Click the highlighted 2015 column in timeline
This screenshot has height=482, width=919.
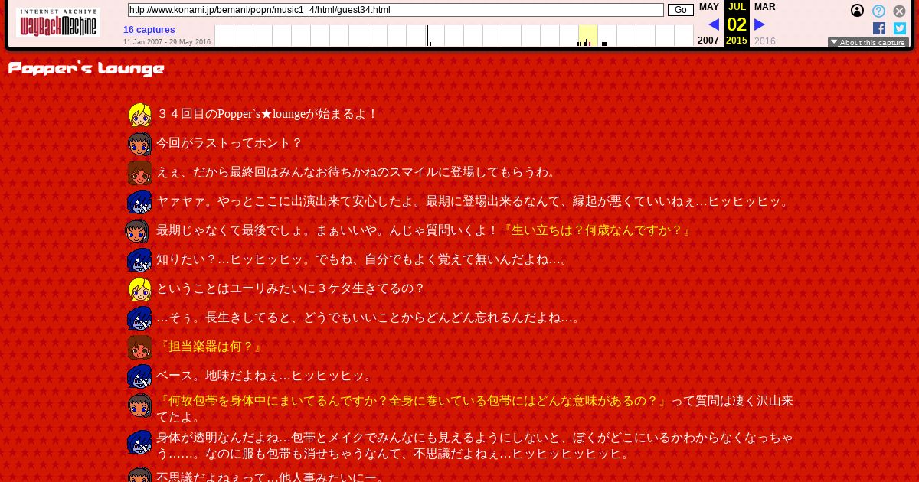pos(587,36)
